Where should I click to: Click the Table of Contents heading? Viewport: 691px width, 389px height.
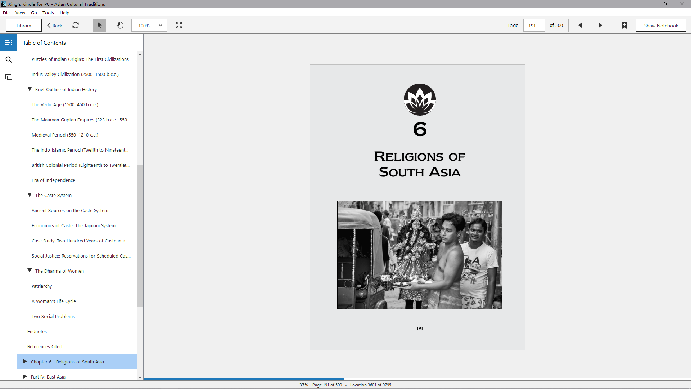tap(44, 43)
